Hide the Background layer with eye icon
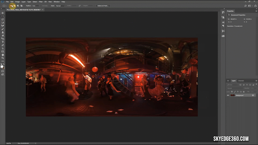 pyautogui.click(x=228, y=95)
